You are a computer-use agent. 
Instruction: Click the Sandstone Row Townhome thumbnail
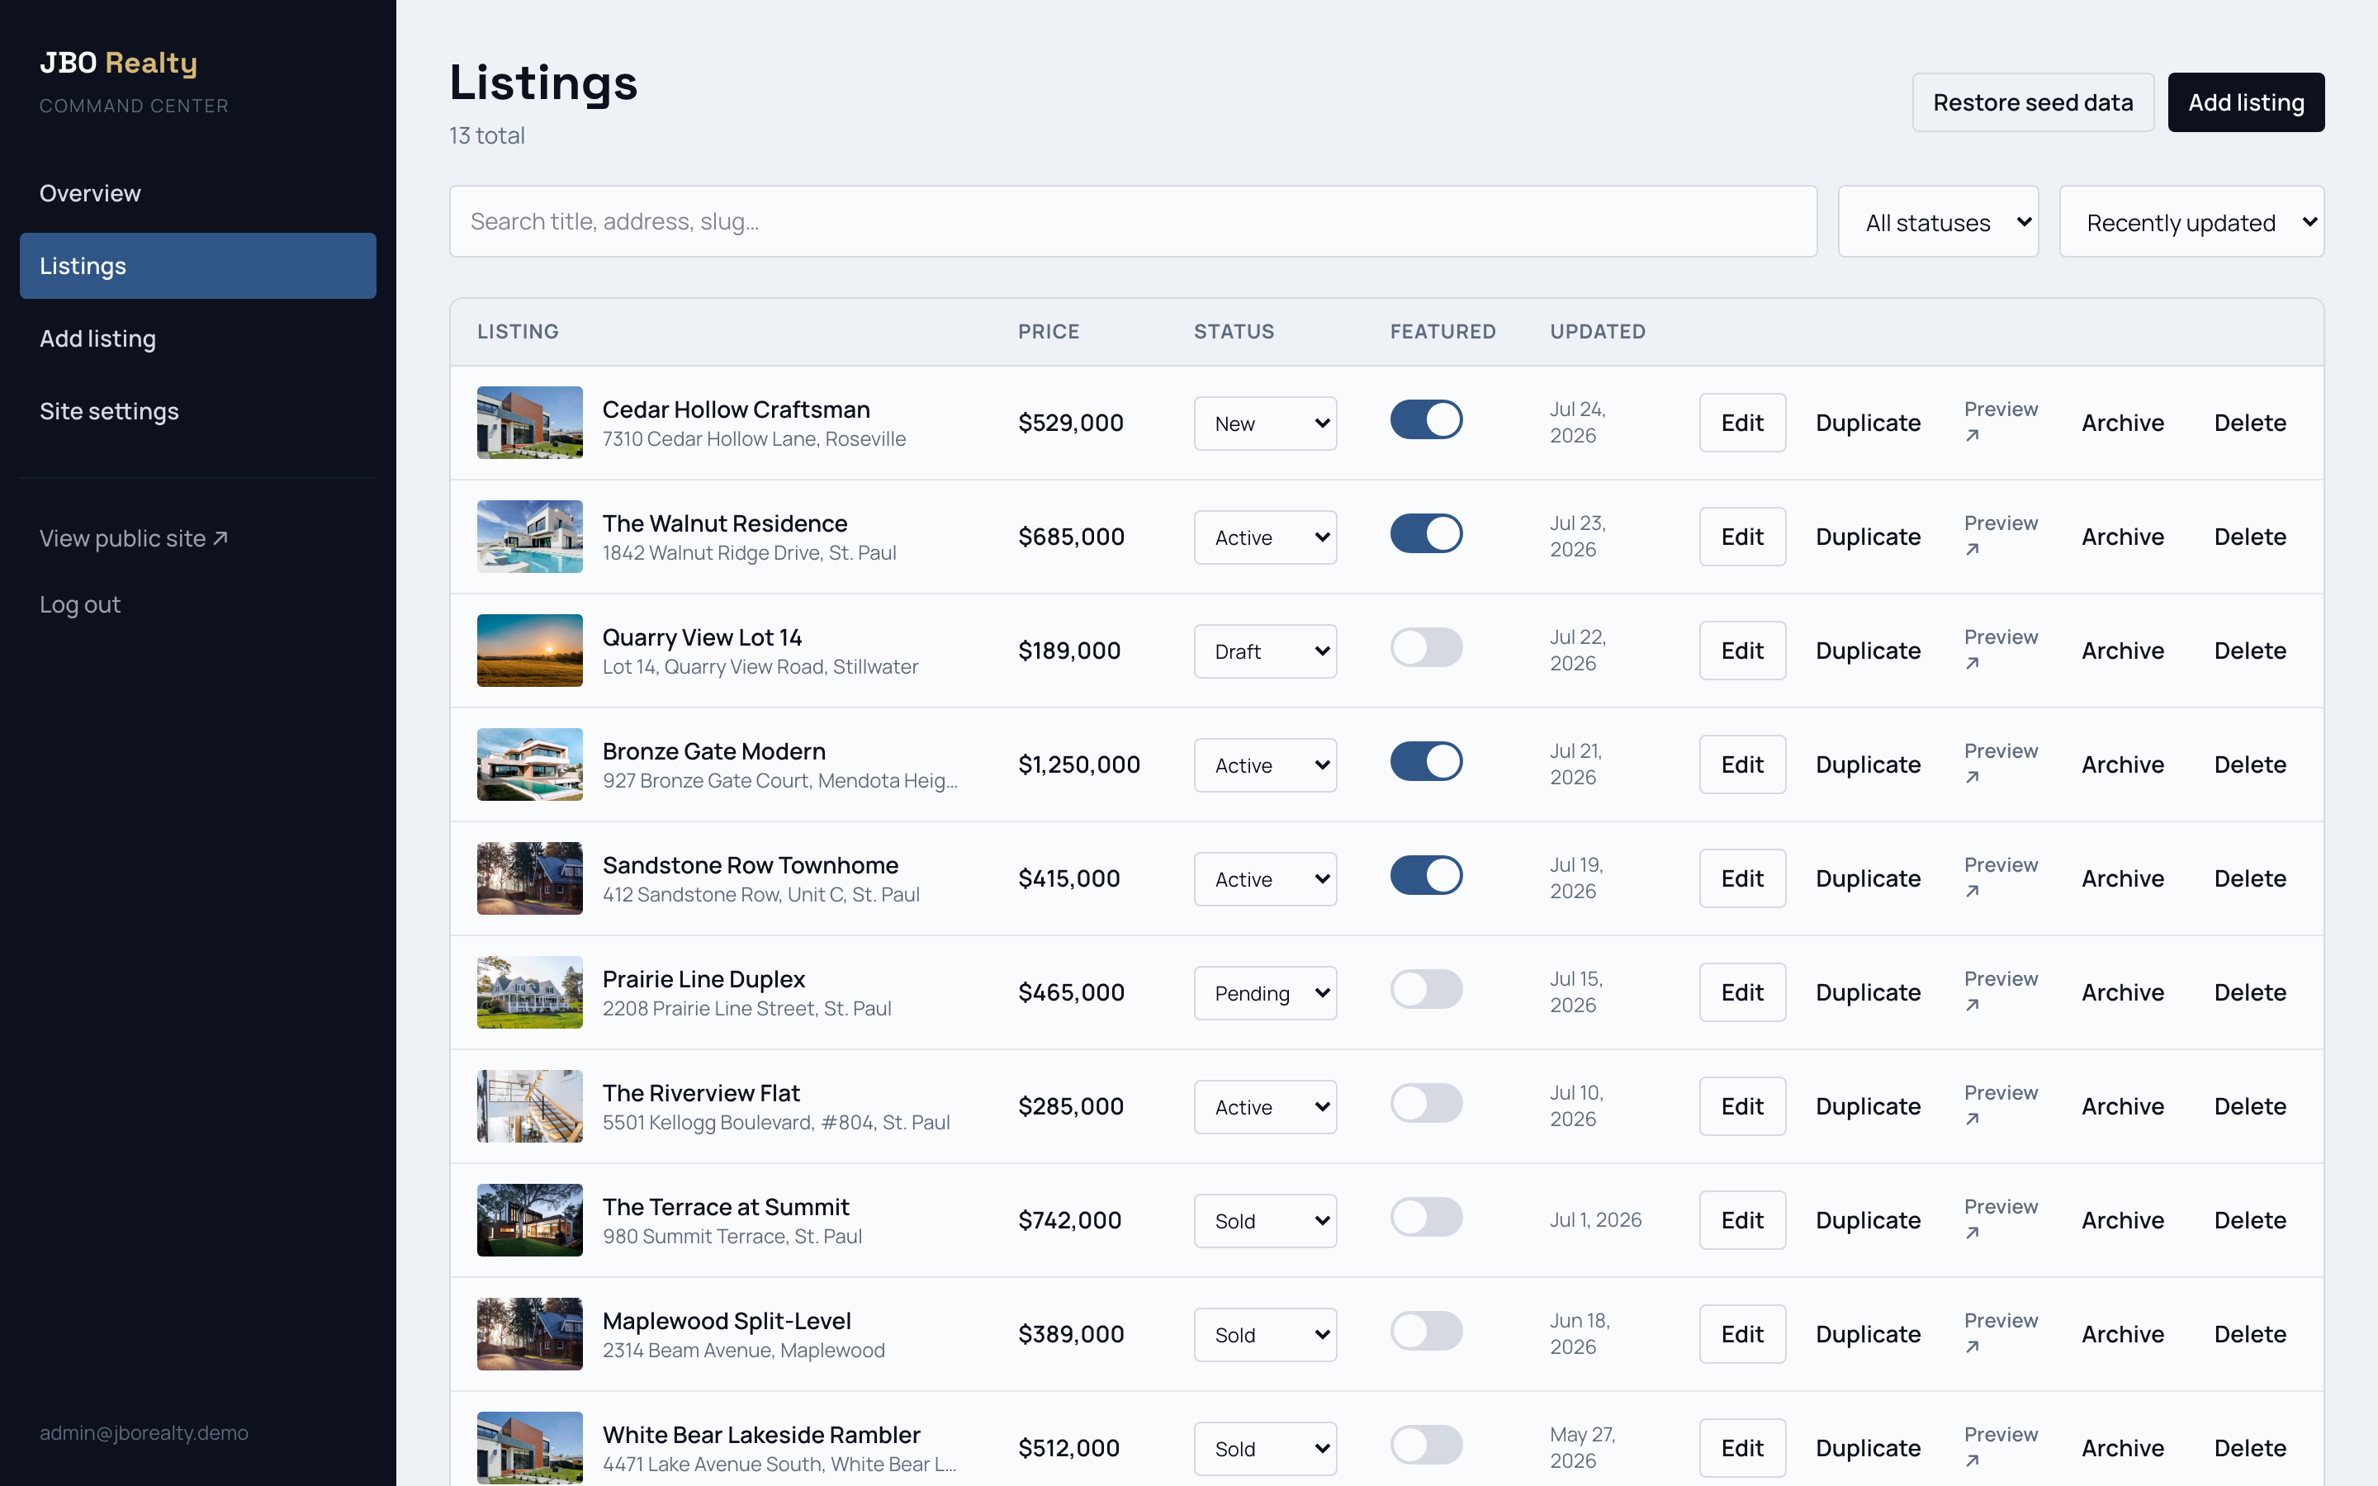[x=529, y=878]
